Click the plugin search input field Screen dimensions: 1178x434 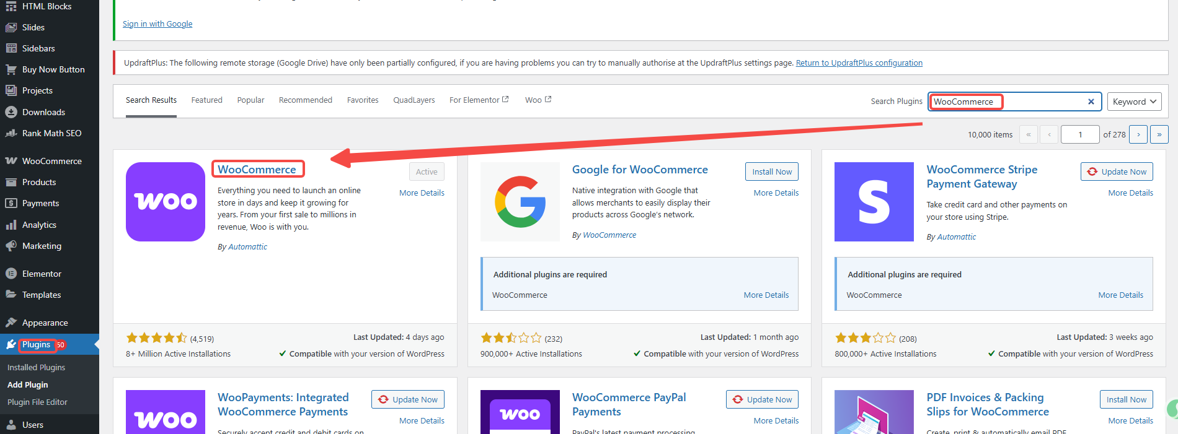coord(1014,102)
